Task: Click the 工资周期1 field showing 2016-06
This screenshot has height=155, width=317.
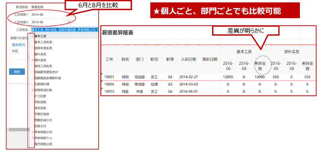Action: coord(51,15)
